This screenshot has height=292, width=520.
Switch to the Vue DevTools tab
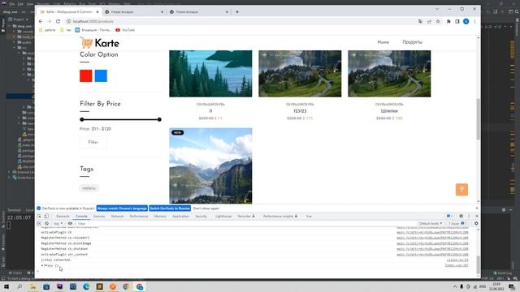point(309,217)
